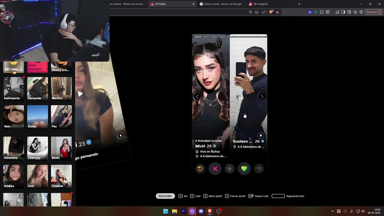This screenshot has width=384, height=216.
Task: Open the Windows Start menu
Action: pos(166,211)
